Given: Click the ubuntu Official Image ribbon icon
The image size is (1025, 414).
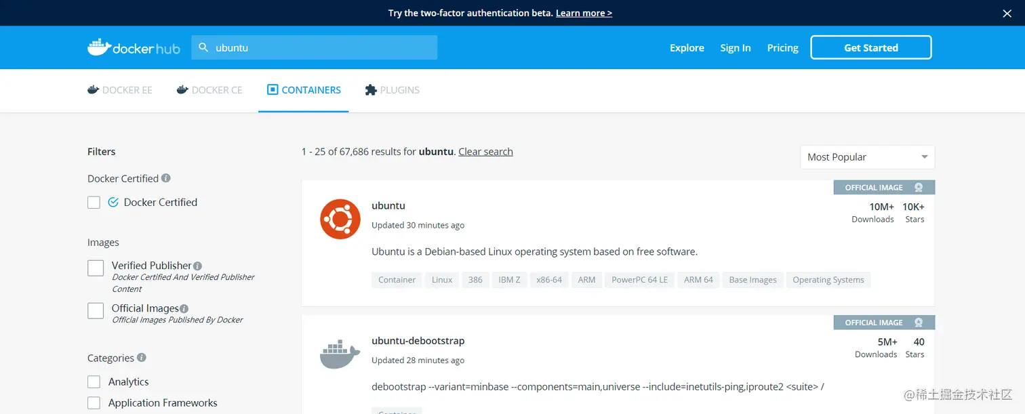Looking at the screenshot, I should 919,188.
